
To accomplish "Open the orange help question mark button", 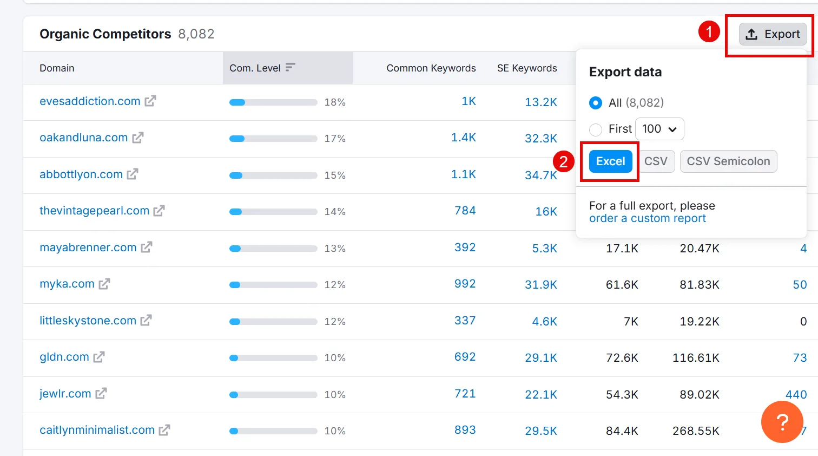I will [x=782, y=422].
